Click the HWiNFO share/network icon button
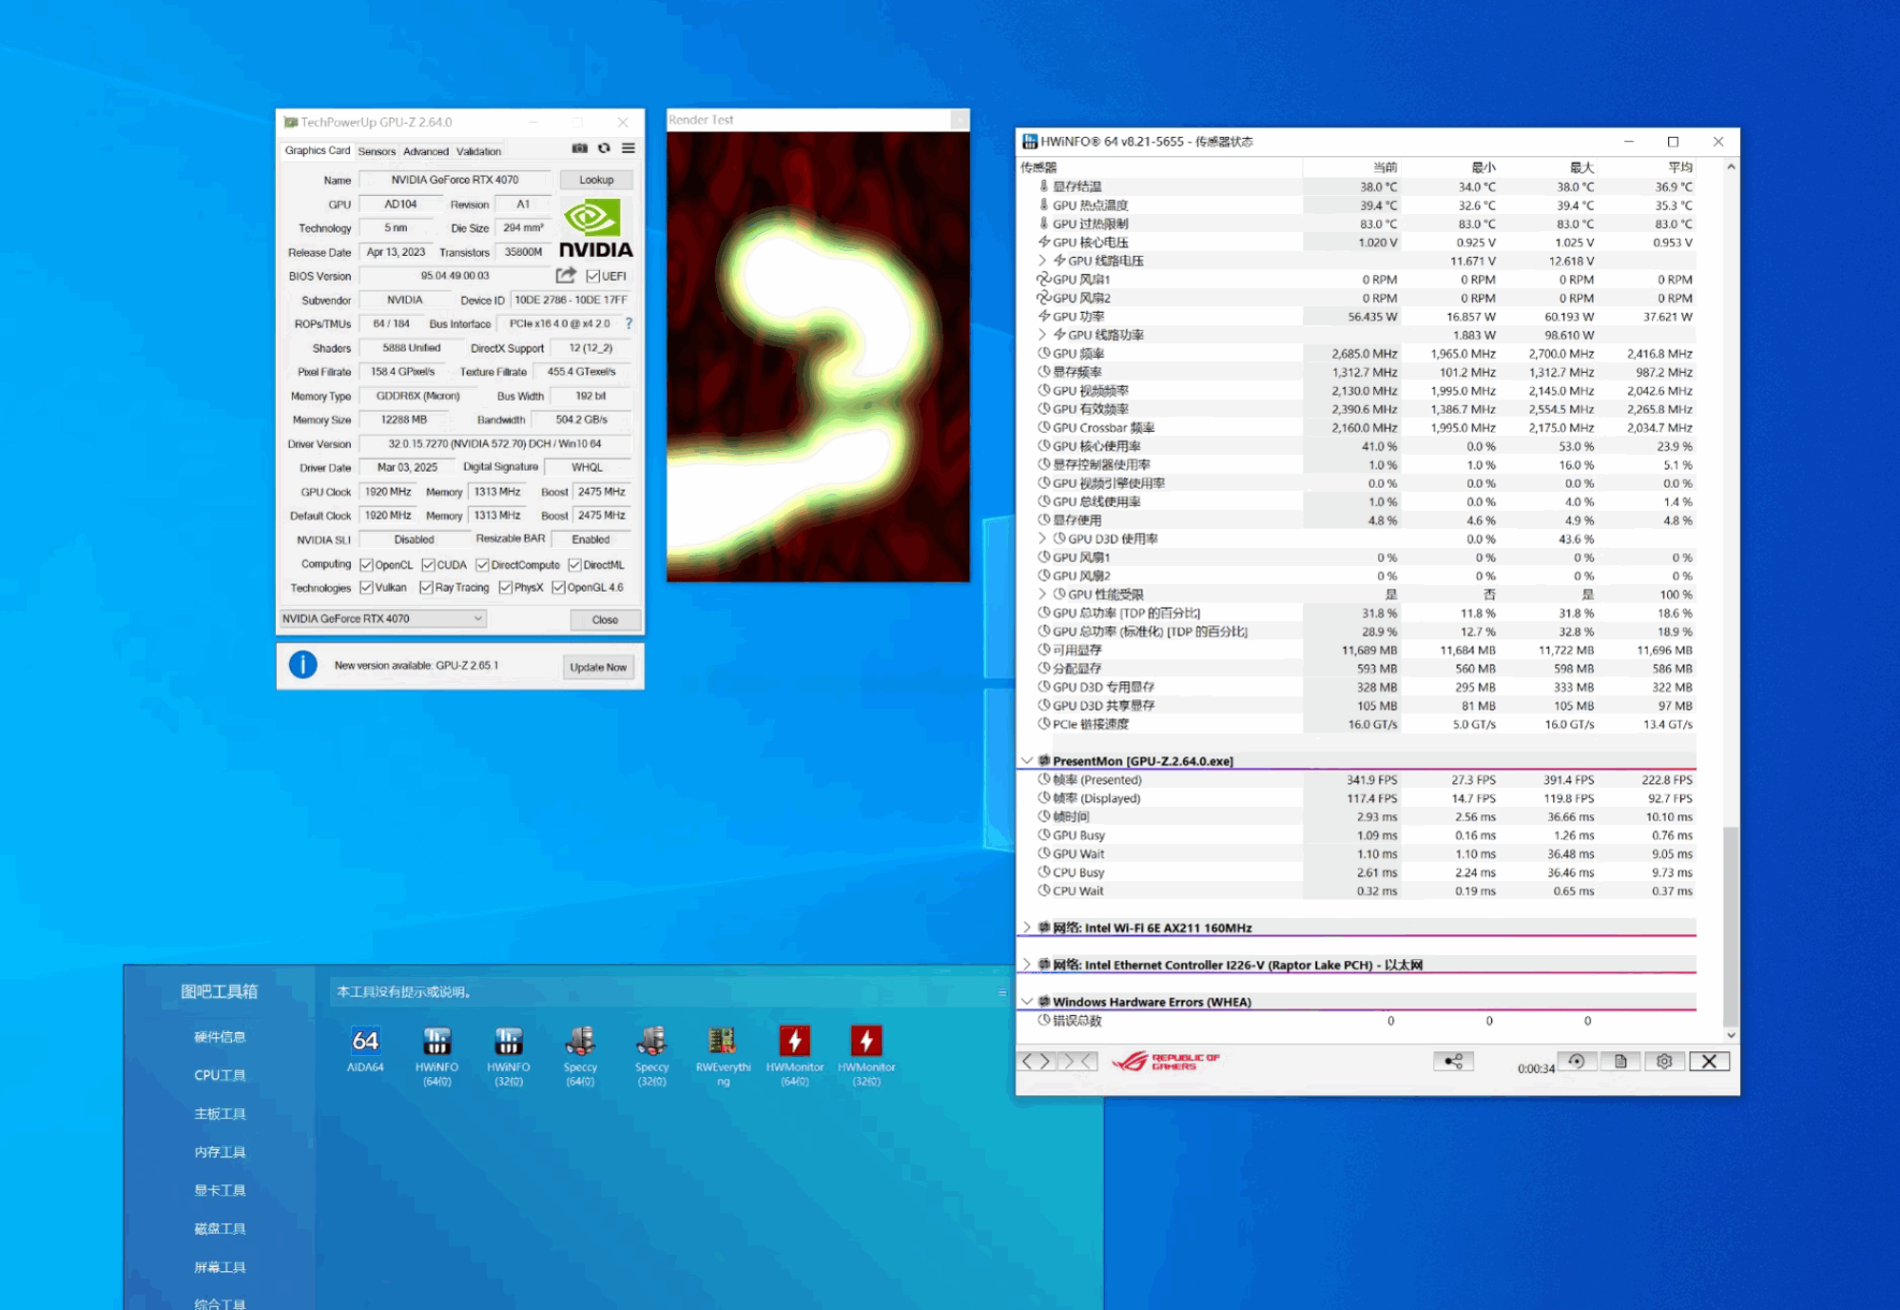Viewport: 1900px width, 1310px height. click(x=1453, y=1061)
